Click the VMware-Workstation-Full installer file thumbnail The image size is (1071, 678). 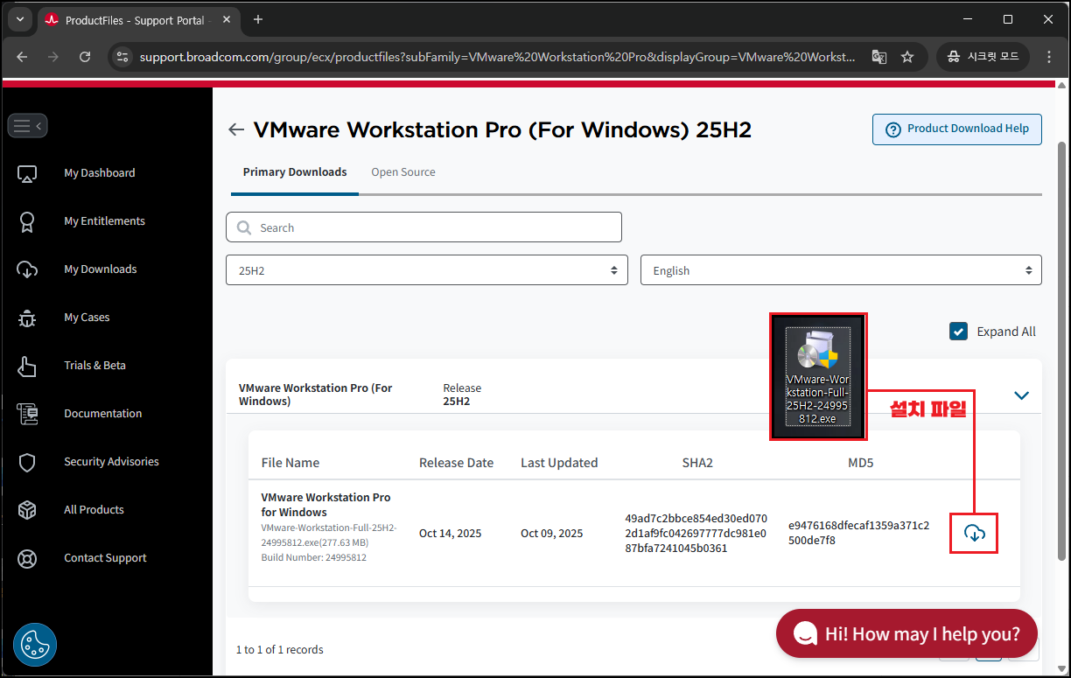click(818, 376)
